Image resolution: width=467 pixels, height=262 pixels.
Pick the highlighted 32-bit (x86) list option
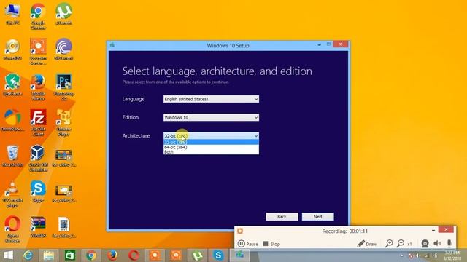pos(211,143)
